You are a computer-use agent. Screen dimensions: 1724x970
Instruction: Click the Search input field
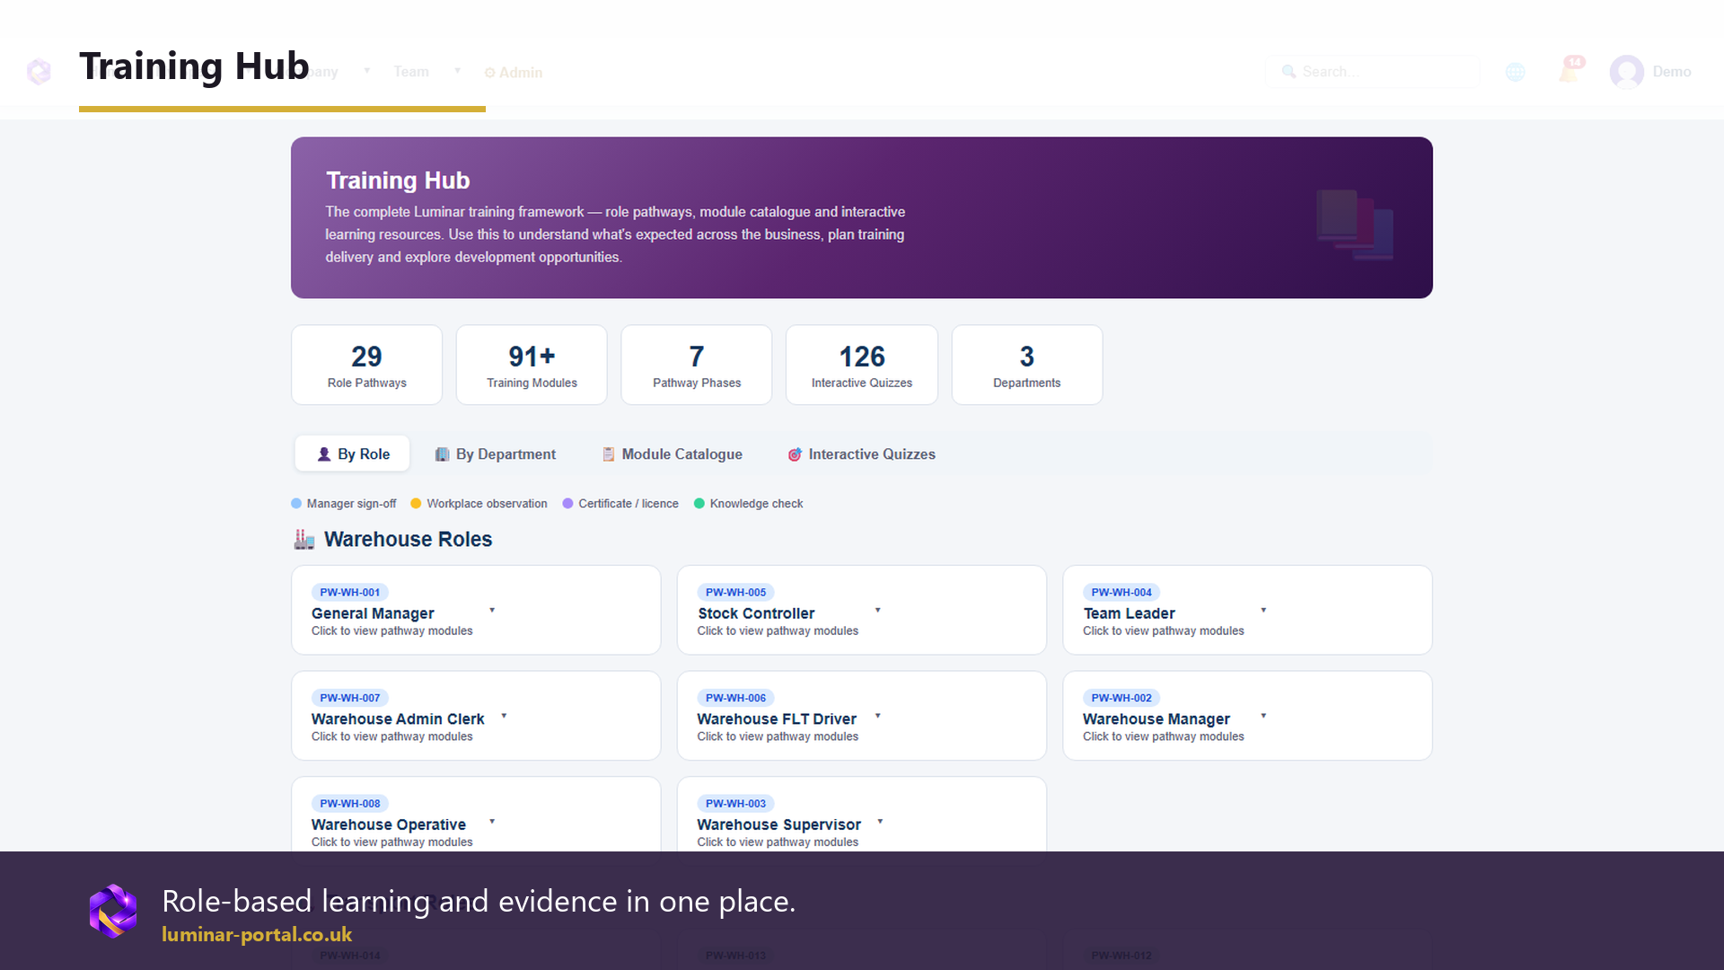(x=1372, y=72)
